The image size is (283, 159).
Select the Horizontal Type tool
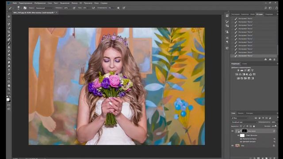9,70
